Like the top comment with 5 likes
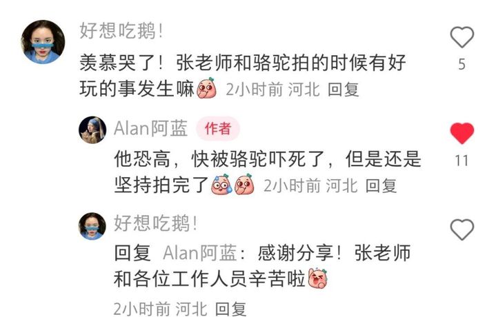The width and height of the screenshot is (496, 317). pos(462,37)
